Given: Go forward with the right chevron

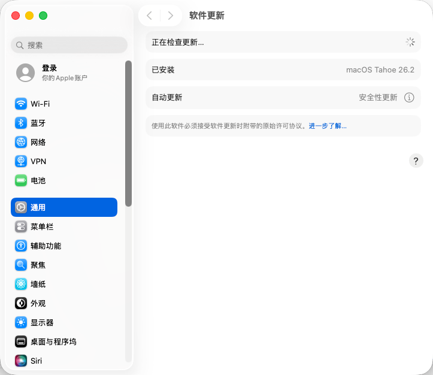Looking at the screenshot, I should [x=171, y=16].
